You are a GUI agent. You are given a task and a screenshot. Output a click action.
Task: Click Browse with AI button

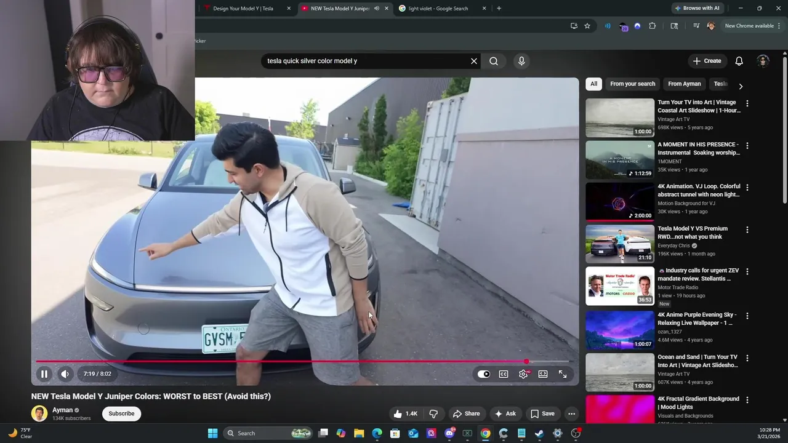(x=697, y=9)
